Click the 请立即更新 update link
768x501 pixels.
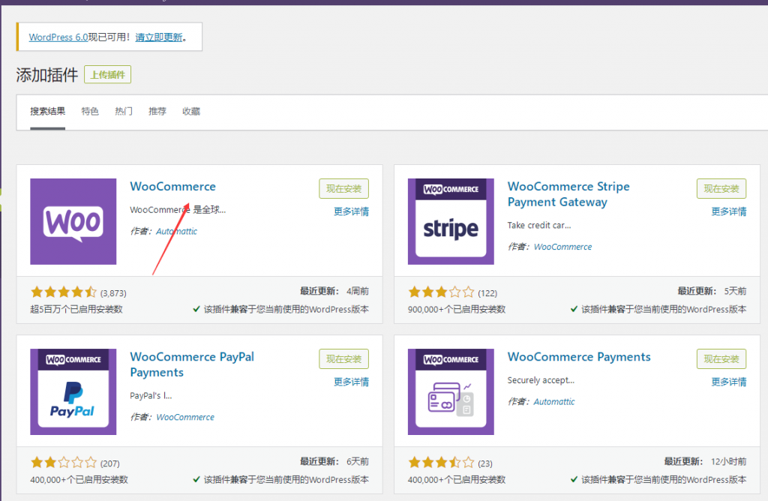(x=159, y=37)
